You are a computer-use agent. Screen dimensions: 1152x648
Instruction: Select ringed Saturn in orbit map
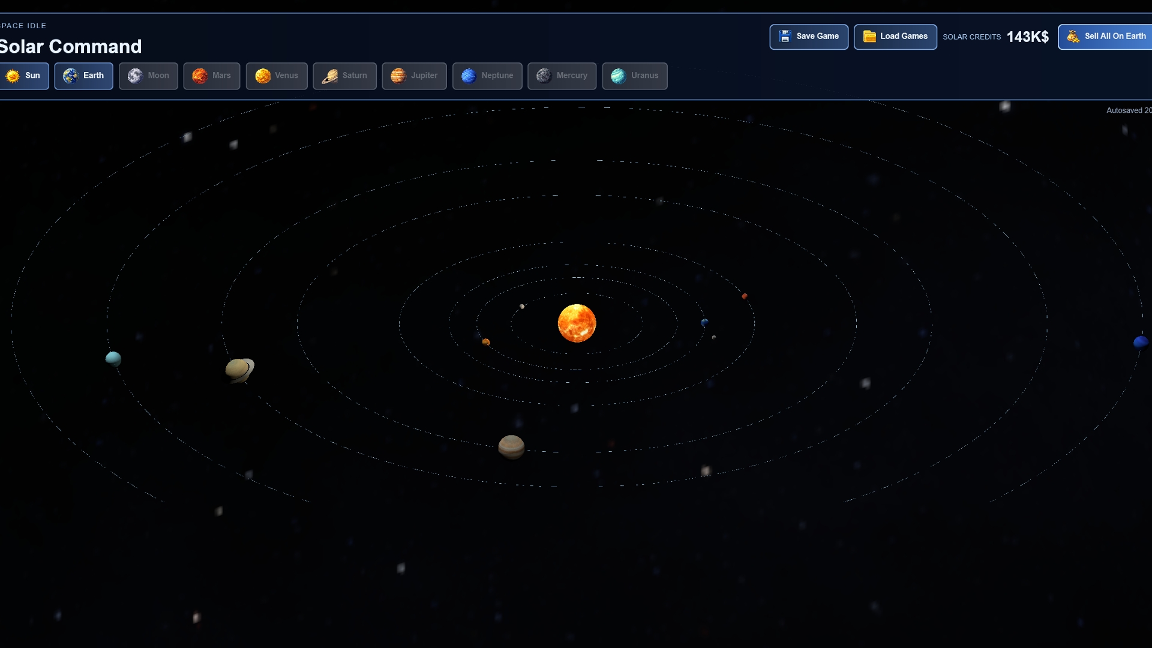[x=239, y=370]
